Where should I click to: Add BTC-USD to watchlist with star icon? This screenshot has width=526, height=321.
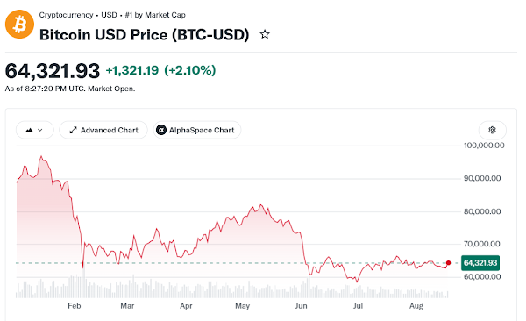(265, 34)
